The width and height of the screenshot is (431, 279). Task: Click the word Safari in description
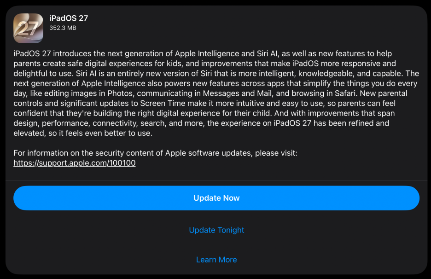coord(345,93)
